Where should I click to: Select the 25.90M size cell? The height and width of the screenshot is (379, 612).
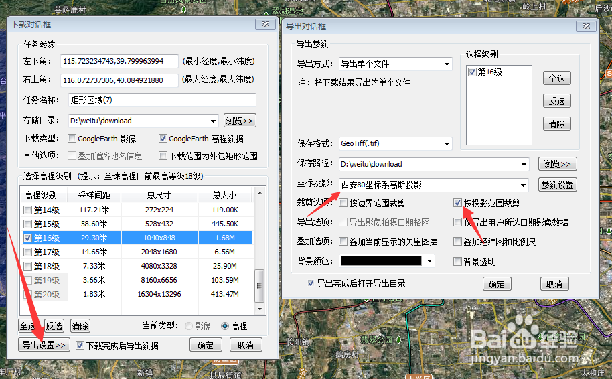(225, 267)
